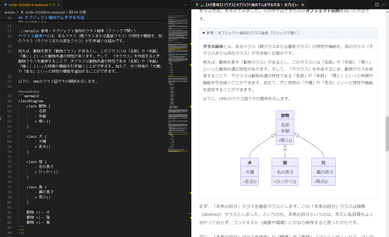Click the outline icon on the preview tab
This screenshot has width=389, height=237.
point(197,5)
